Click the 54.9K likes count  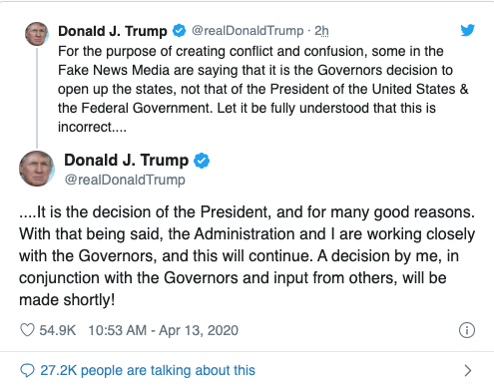58,330
